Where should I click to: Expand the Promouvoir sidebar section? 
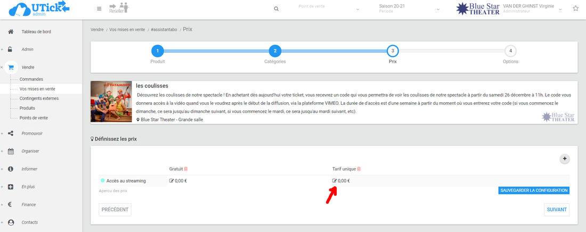[x=32, y=134]
